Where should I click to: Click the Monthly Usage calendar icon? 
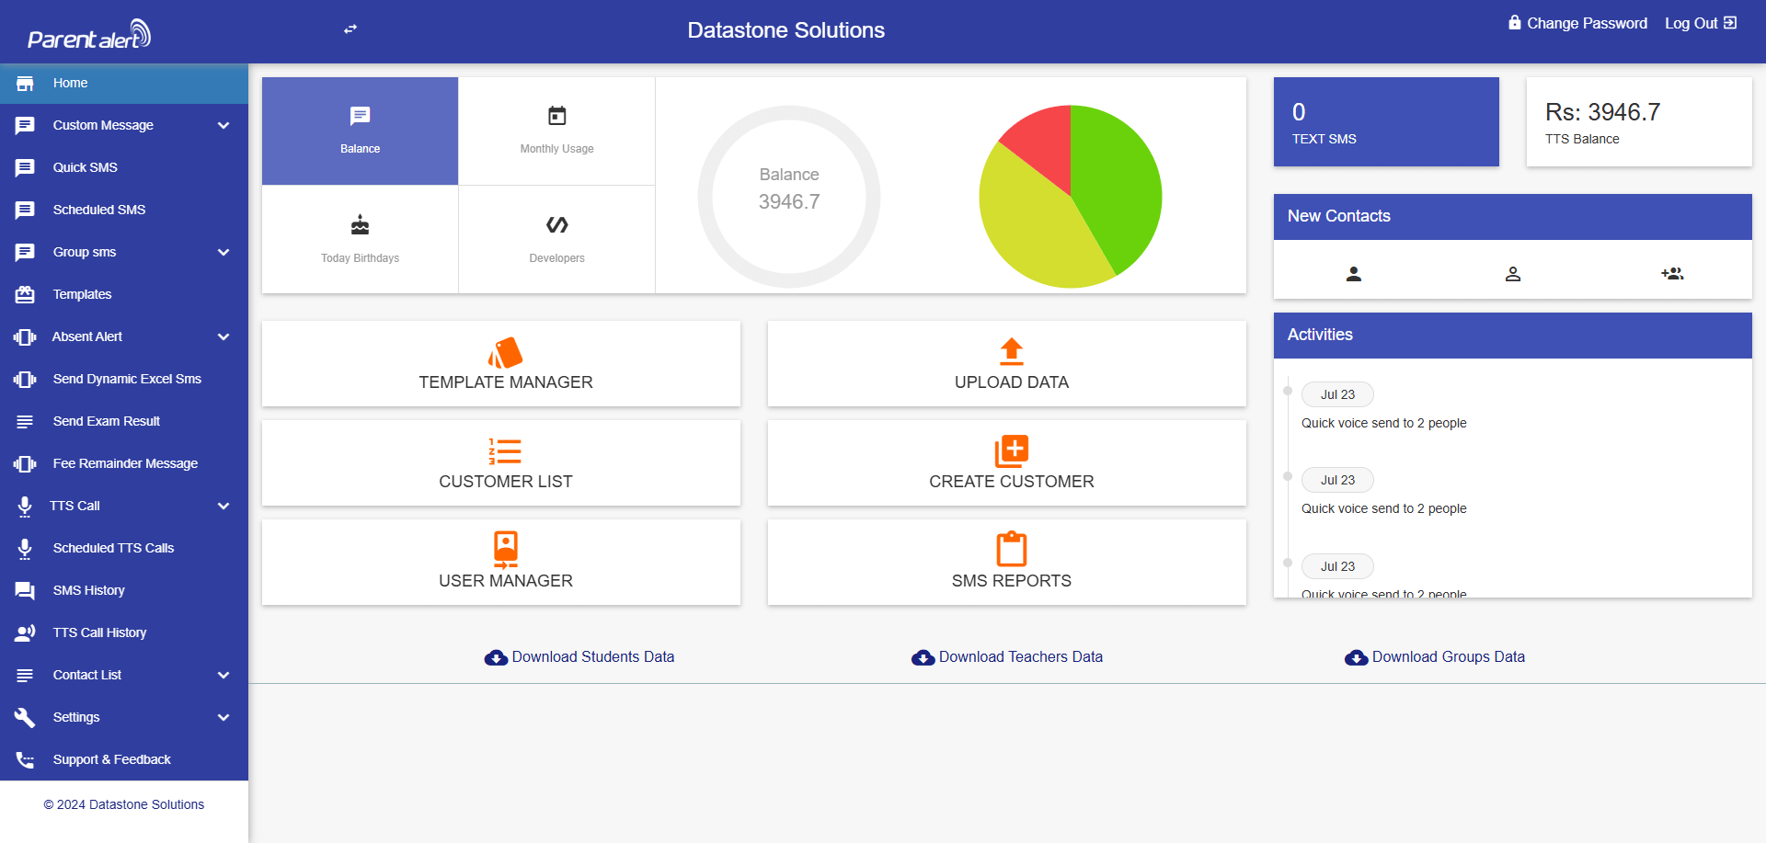click(x=557, y=116)
